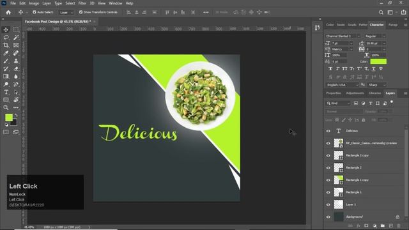This screenshot has width=409, height=230.
Task: Open the File menu
Action: click(13, 3)
